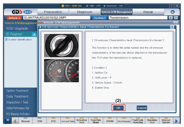Click the ID Register arrow icon
Image resolution: width=184 pixels, height=127 pixels.
click(x=34, y=34)
